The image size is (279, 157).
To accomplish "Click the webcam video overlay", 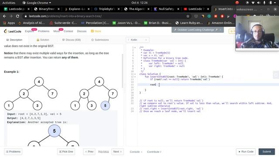I will coord(257,32).
